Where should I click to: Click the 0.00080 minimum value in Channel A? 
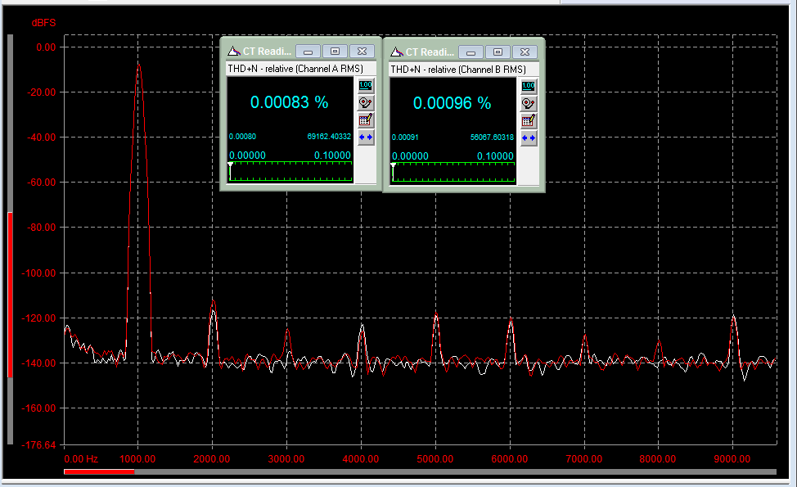pos(242,136)
